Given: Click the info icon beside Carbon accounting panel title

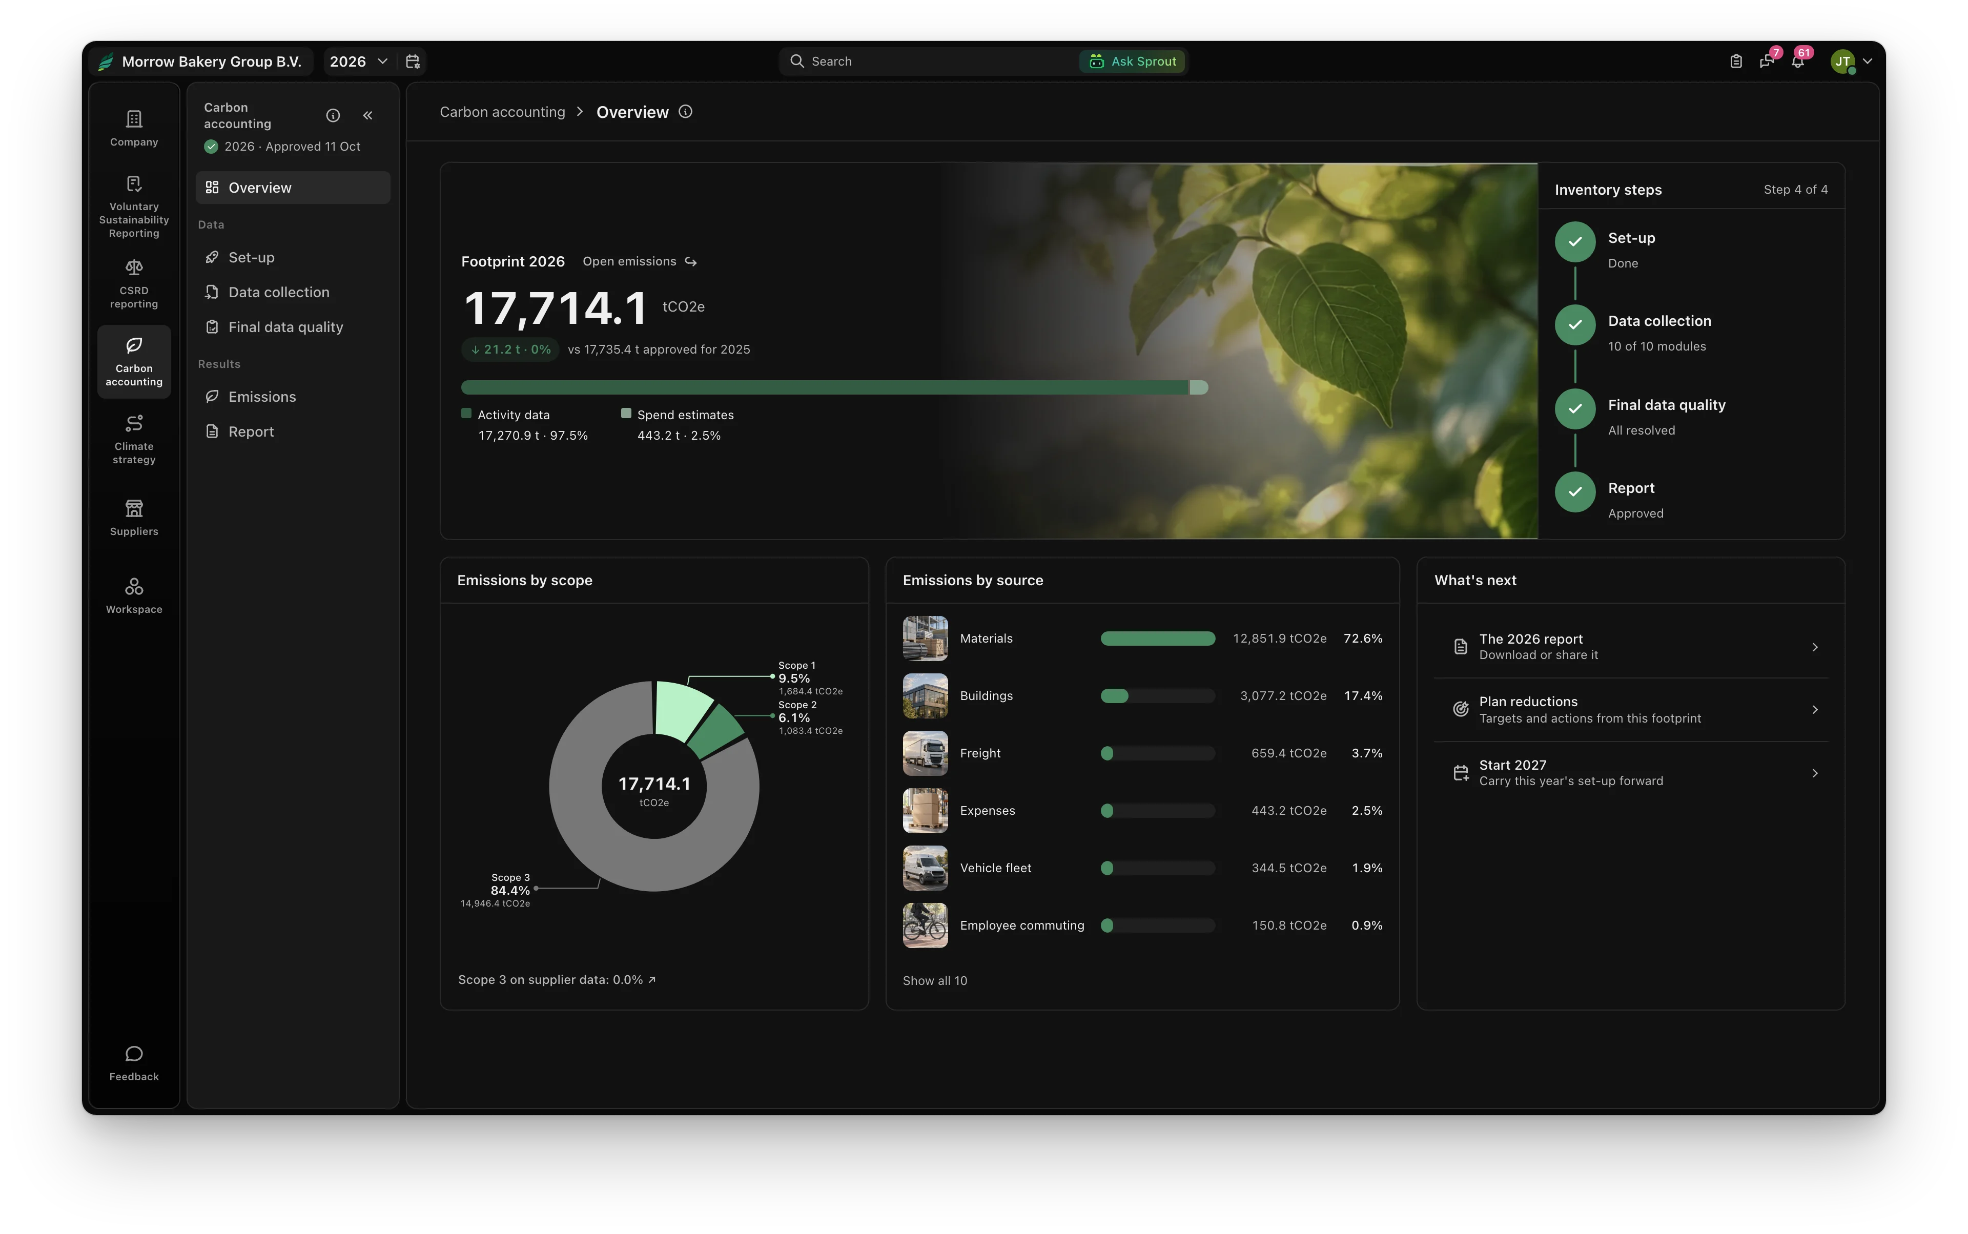Looking at the screenshot, I should [333, 116].
